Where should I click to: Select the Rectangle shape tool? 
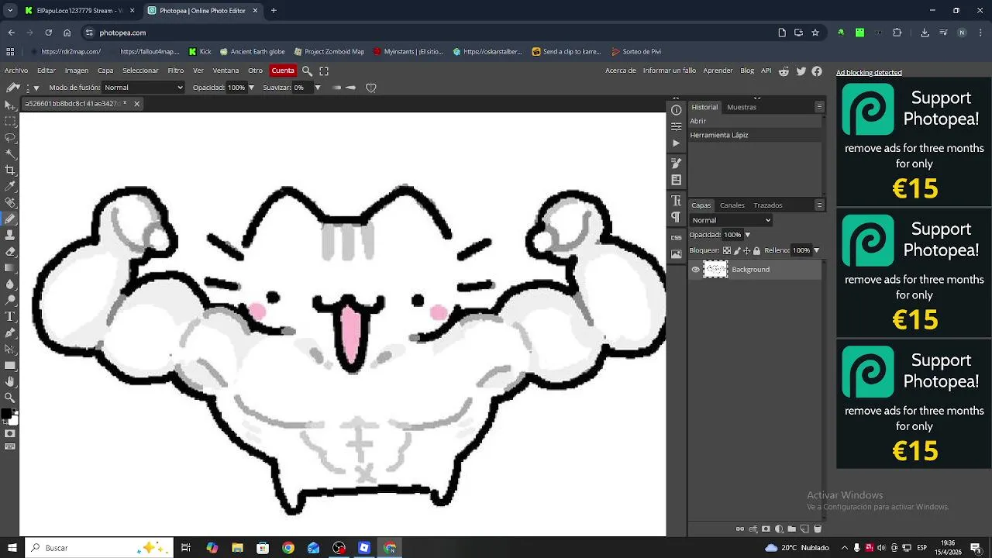[x=10, y=365]
